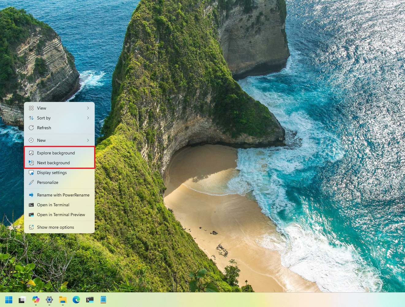Click the Sort by arrows icon
Image resolution: width=405 pixels, height=307 pixels.
(32, 118)
